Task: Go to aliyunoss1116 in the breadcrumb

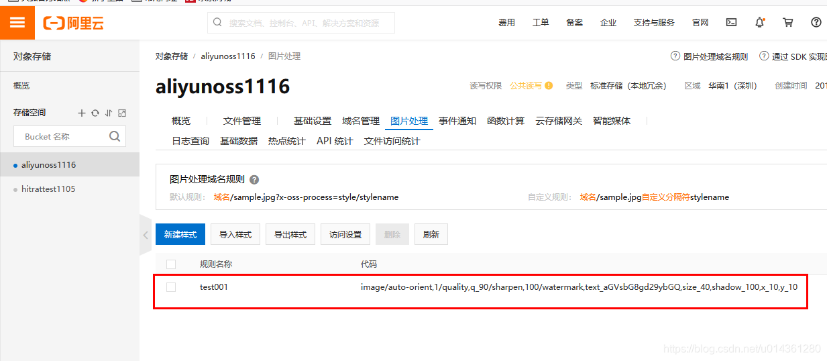Action: coord(228,56)
